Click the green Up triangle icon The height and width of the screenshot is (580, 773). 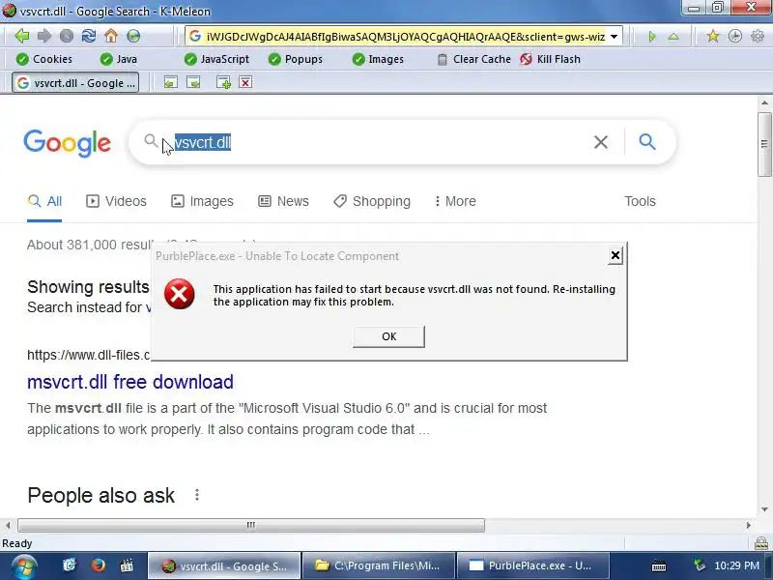pyautogui.click(x=673, y=37)
